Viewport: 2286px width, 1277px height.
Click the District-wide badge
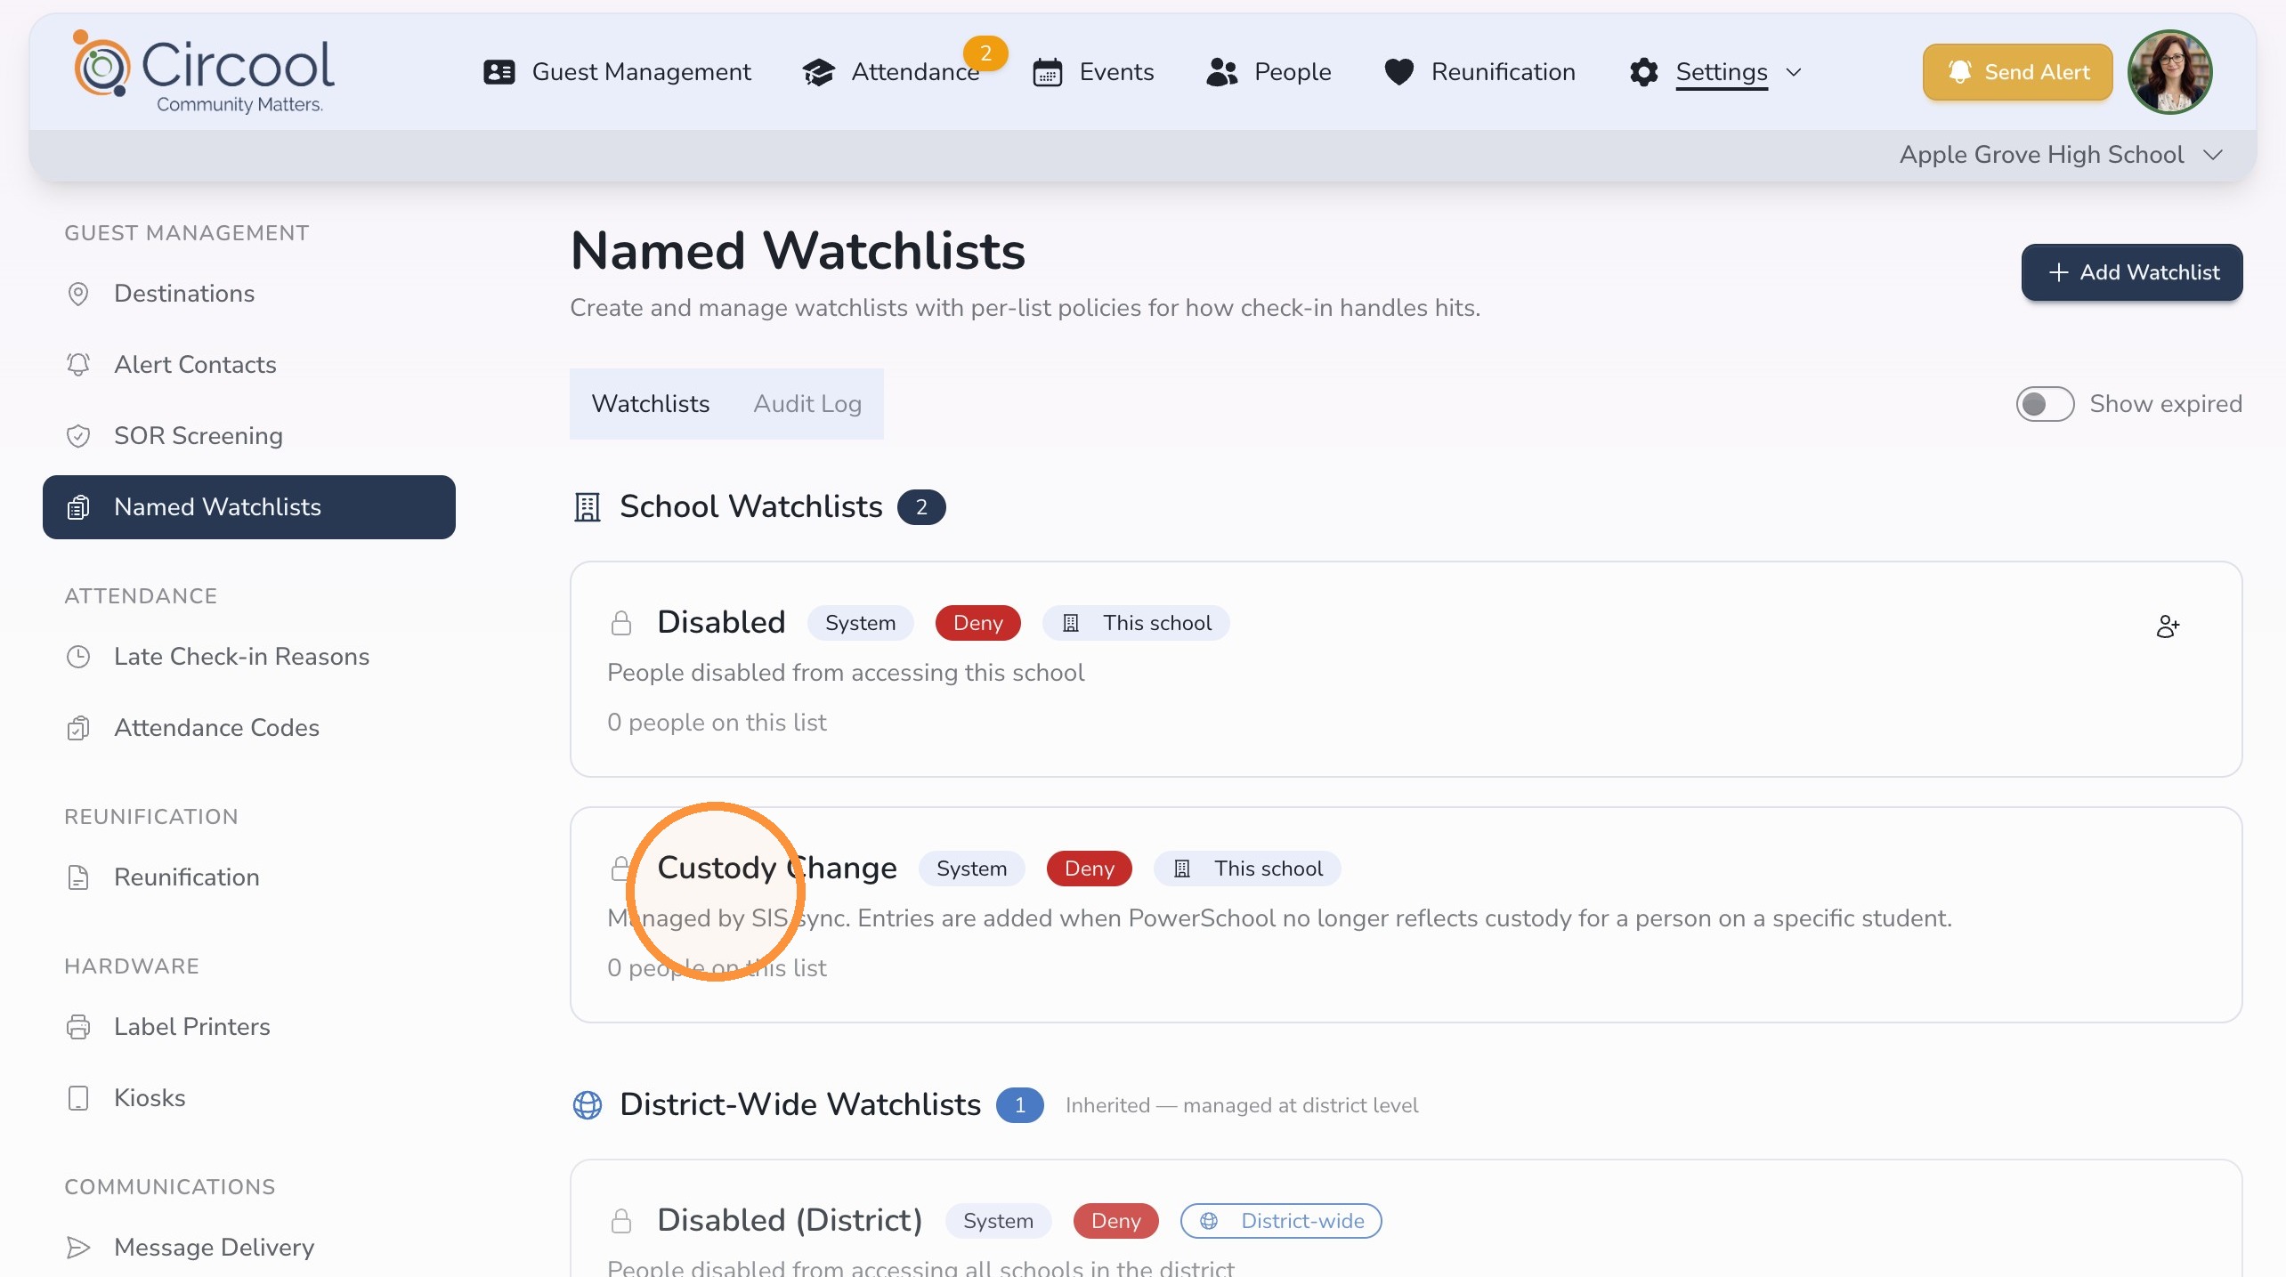pyautogui.click(x=1281, y=1221)
